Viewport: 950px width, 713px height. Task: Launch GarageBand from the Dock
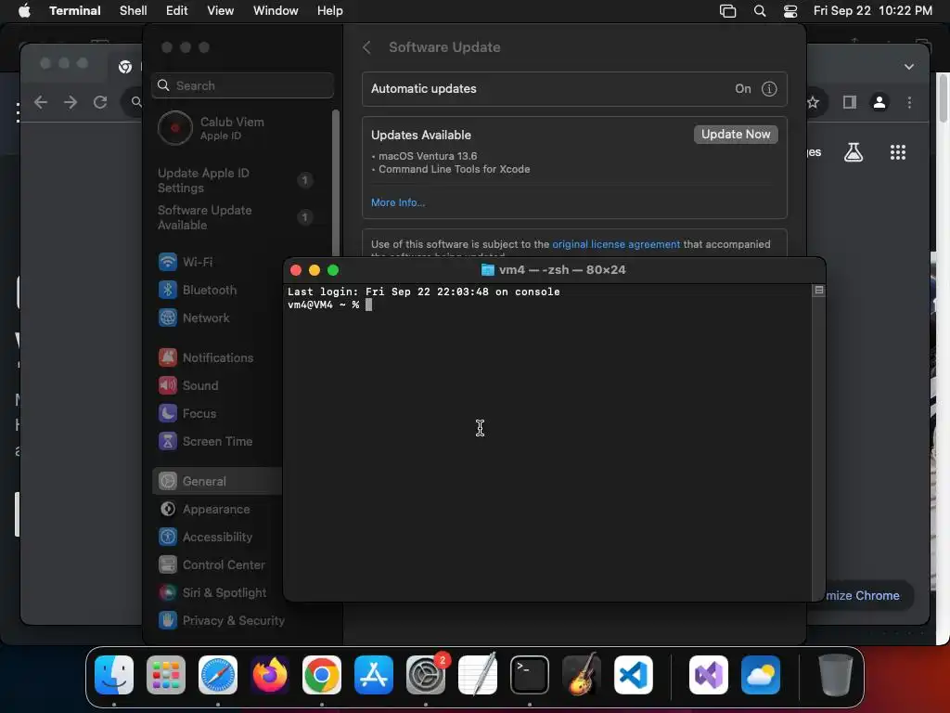click(x=582, y=675)
